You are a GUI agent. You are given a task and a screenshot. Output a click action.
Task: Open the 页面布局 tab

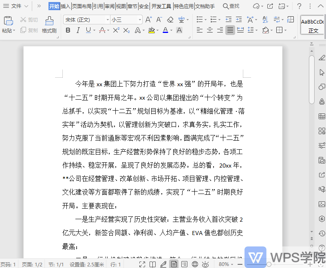tap(82, 6)
